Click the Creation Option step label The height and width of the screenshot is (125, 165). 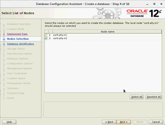(16, 78)
